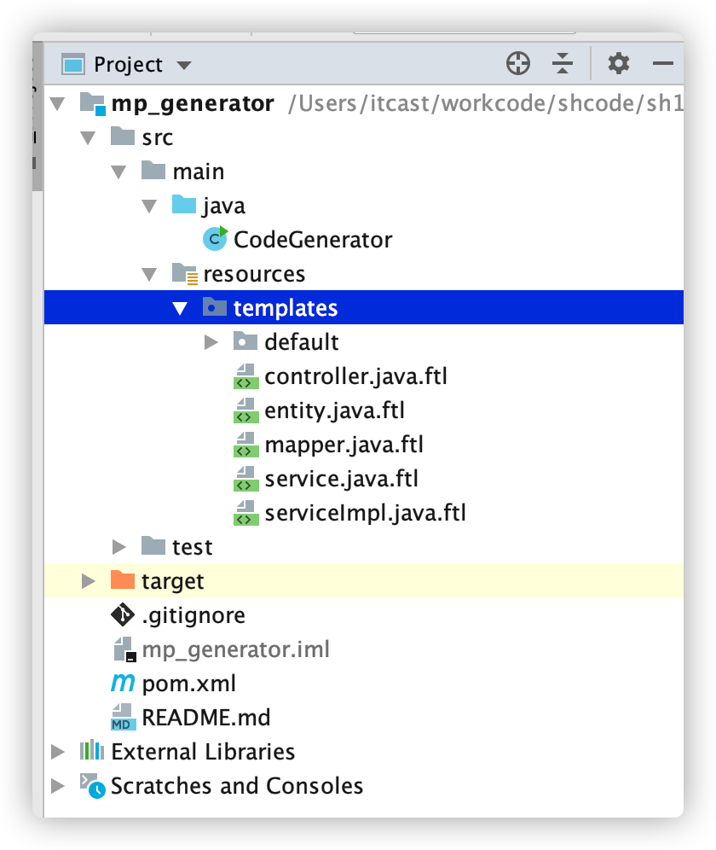Click the CodeGenerator class icon
The height and width of the screenshot is (850, 716).
215,239
